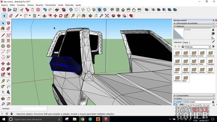Enable Shaded face style
Viewport: 217px width, 122px height.
click(x=94, y=10)
